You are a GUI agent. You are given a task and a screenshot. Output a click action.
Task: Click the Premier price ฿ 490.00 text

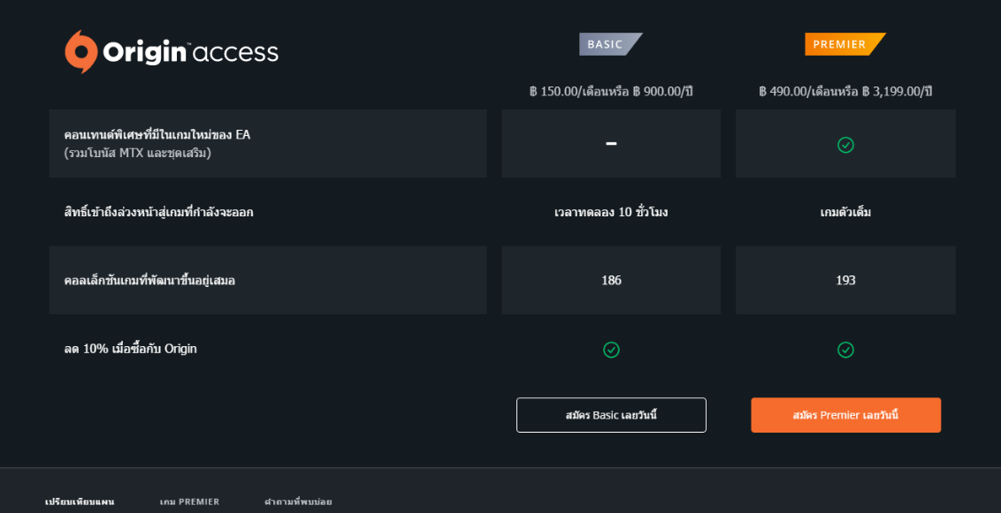[845, 91]
